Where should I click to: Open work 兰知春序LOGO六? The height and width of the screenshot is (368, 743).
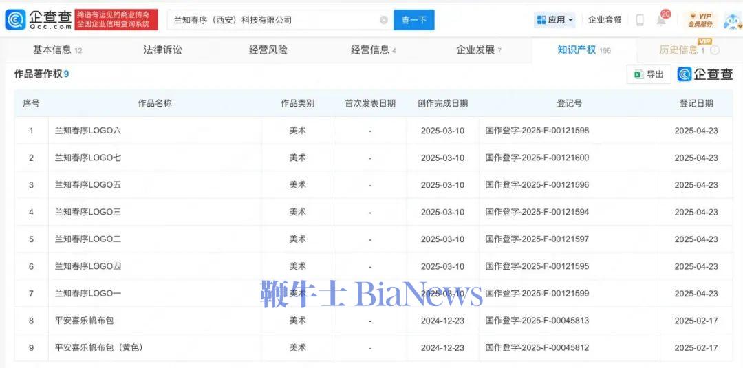point(88,130)
